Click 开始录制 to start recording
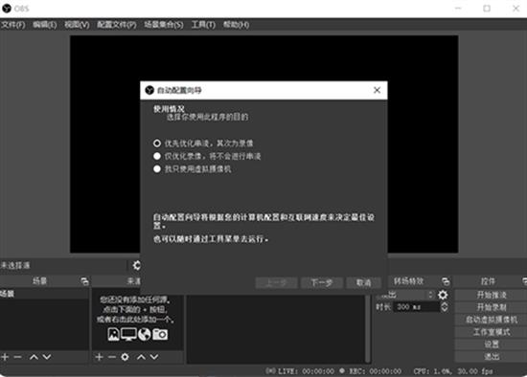Viewport: 527px width, 377px height. point(492,307)
